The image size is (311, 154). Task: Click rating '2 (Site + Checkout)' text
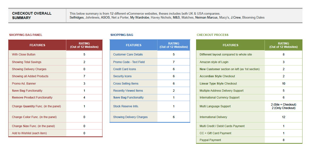(283, 105)
